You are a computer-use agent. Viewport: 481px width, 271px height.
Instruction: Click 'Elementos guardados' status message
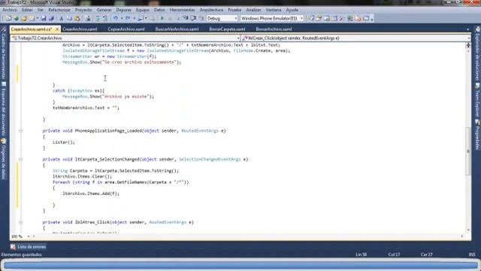22,254
